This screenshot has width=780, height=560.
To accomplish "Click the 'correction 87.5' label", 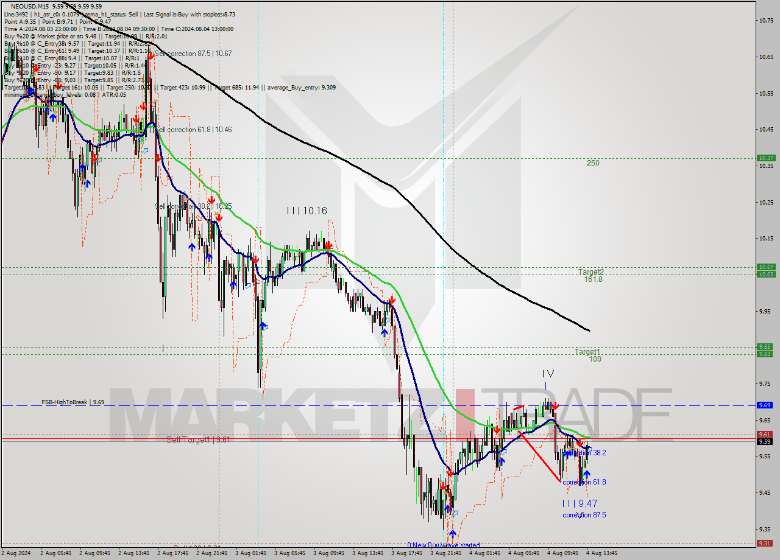I will [584, 515].
